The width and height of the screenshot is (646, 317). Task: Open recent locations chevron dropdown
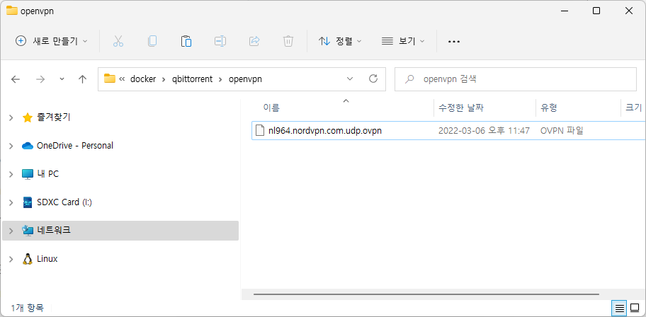click(62, 79)
